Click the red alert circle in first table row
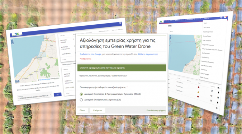Viewport: 242px width, 134px height. pyautogui.click(x=199, y=87)
